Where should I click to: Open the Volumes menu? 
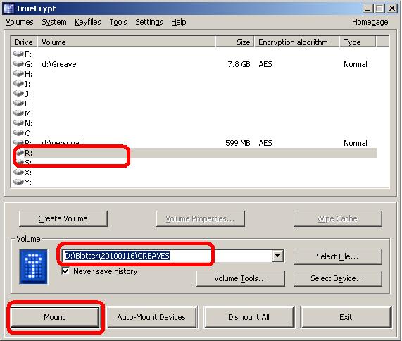20,22
